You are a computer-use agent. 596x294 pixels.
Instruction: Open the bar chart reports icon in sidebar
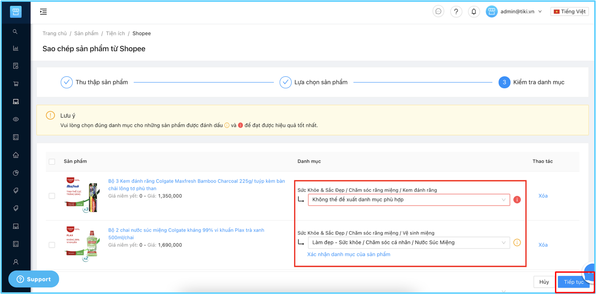[x=16, y=48]
